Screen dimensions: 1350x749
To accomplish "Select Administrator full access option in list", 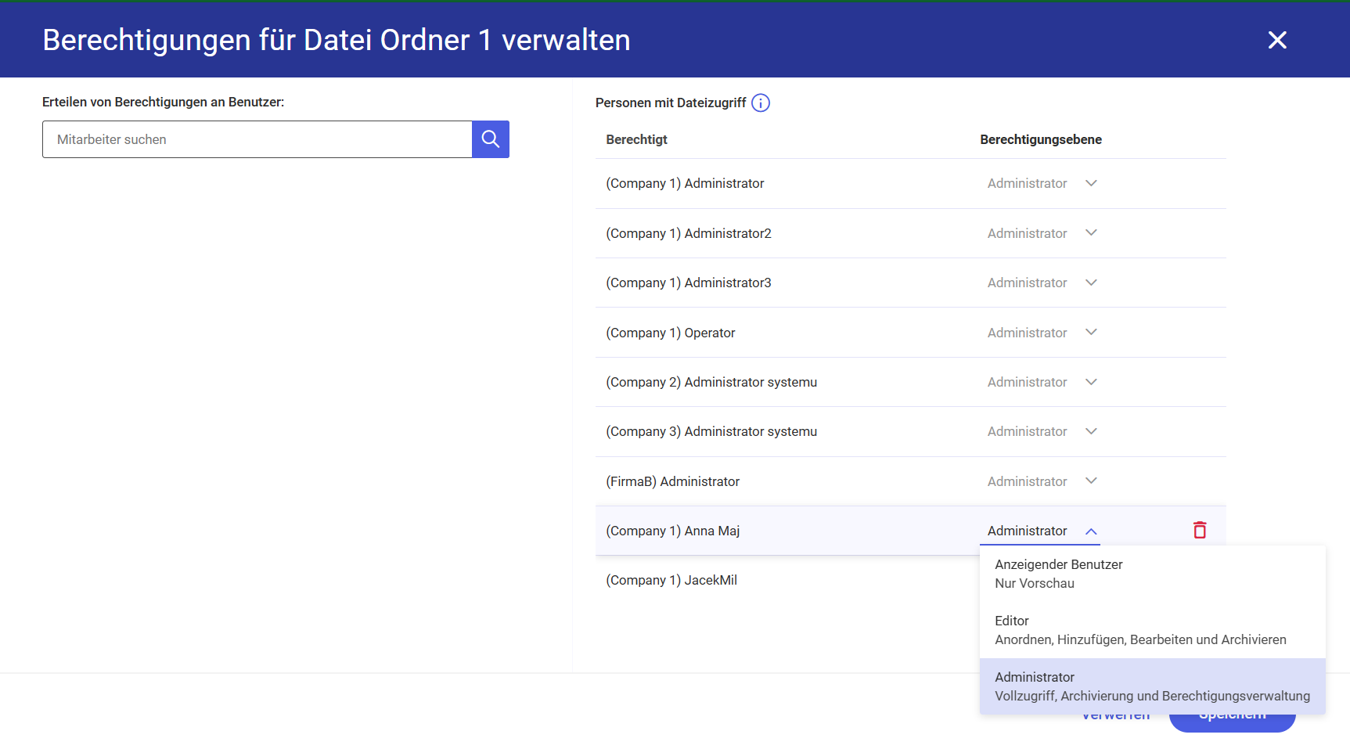I will click(x=1152, y=686).
